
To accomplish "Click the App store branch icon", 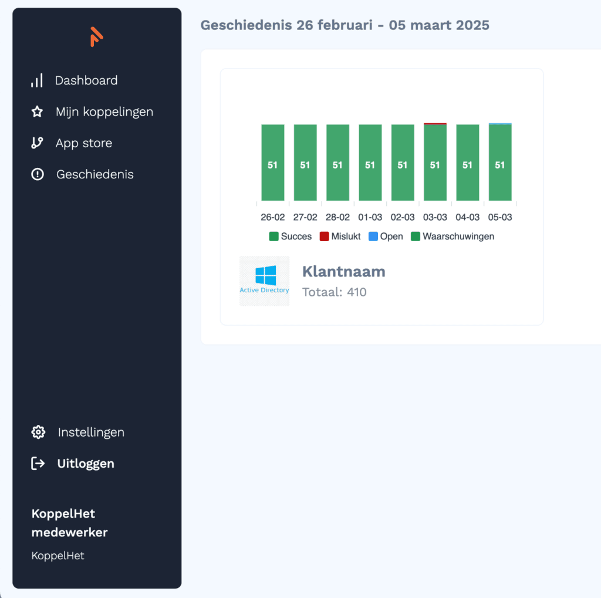I will pyautogui.click(x=37, y=143).
